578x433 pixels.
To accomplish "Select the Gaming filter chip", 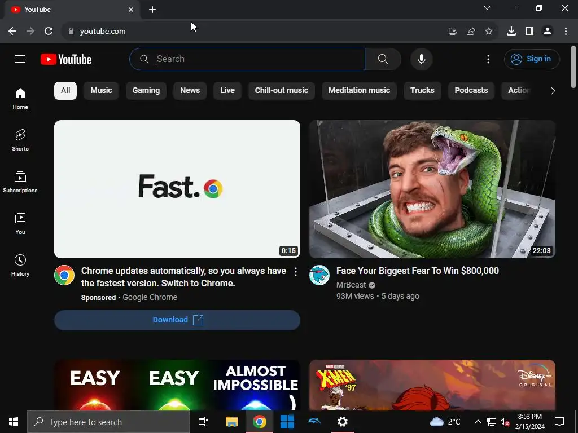I will [x=146, y=91].
